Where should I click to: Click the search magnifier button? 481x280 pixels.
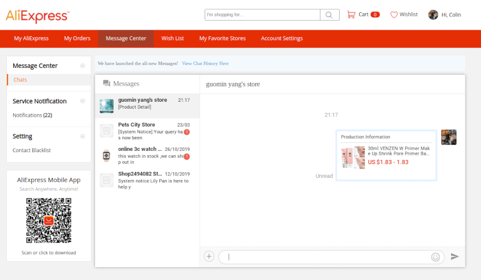pos(330,15)
